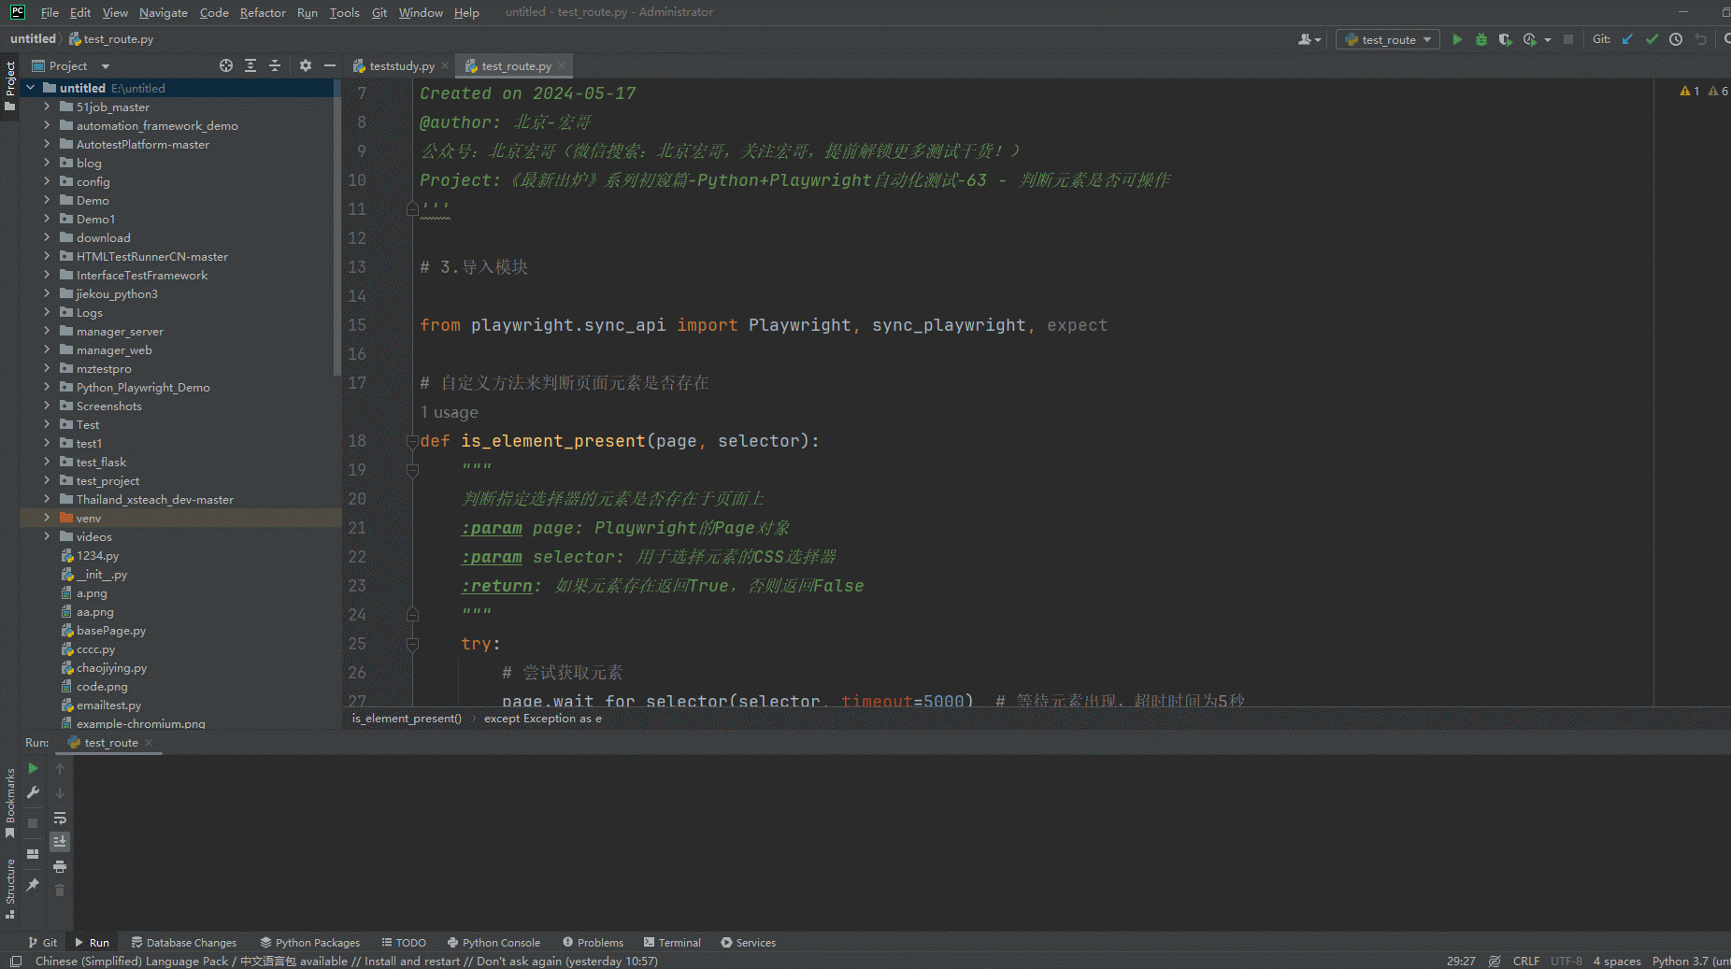Open the Tools menu
This screenshot has width=1731, height=969.
pyautogui.click(x=344, y=12)
